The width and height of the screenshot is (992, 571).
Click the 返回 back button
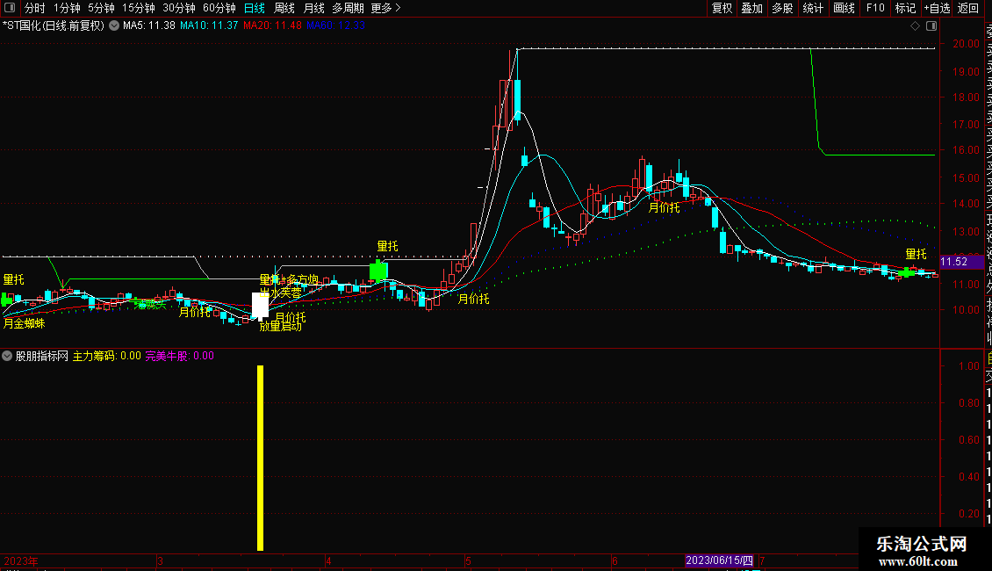pos(968,8)
